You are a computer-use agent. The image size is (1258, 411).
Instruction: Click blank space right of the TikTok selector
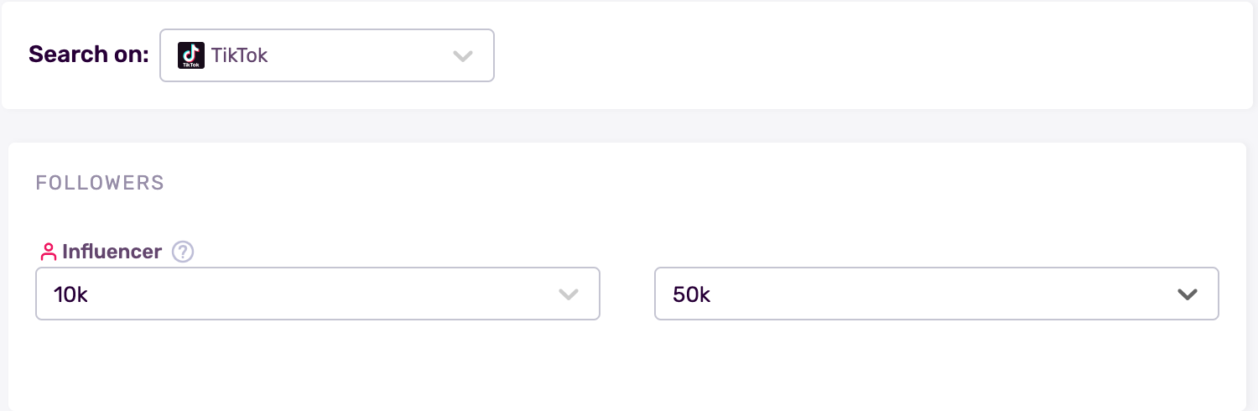pos(872,55)
